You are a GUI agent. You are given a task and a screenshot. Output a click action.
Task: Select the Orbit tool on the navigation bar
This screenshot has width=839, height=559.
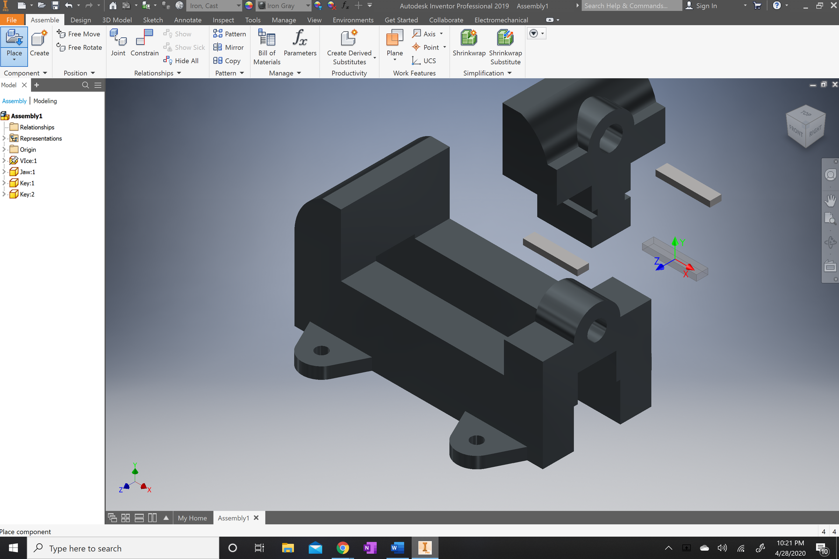[x=831, y=242]
